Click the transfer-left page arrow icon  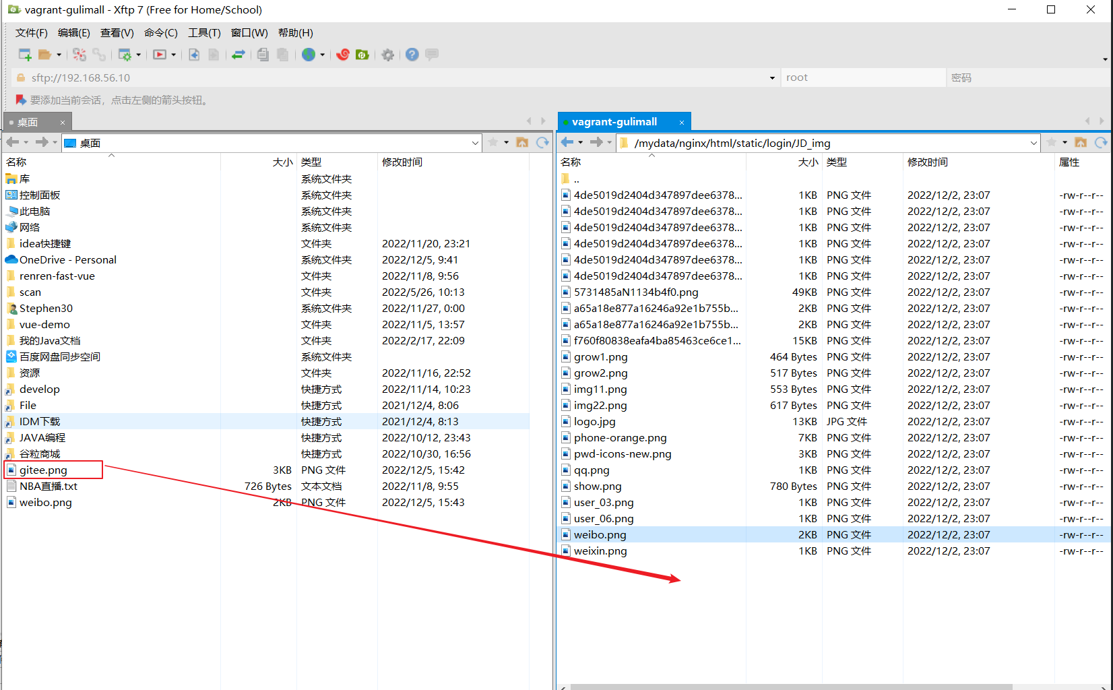point(194,55)
